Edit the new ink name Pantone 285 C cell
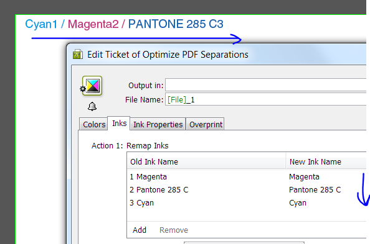This screenshot has width=370, height=244. [315, 189]
